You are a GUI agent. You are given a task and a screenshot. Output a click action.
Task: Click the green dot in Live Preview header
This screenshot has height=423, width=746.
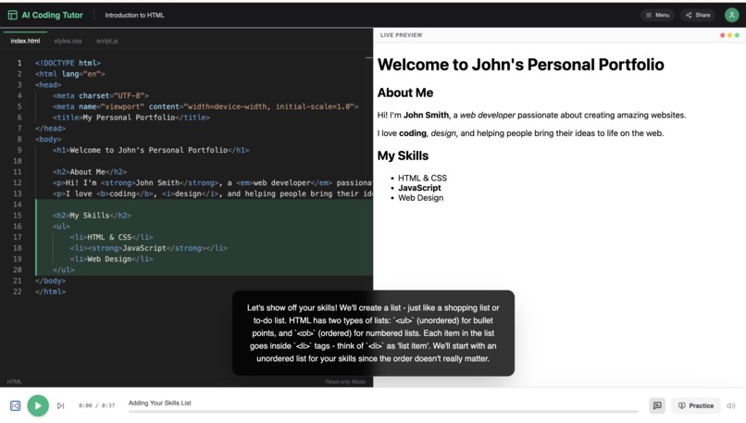coord(737,35)
